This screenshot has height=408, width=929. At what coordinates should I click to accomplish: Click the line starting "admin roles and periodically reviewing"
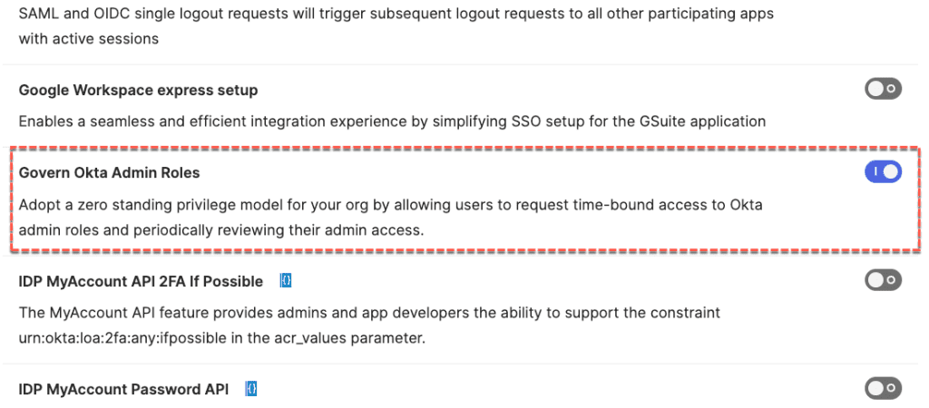[221, 229]
